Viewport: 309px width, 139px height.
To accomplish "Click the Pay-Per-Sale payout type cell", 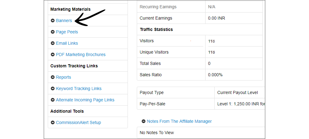I will tap(152, 104).
